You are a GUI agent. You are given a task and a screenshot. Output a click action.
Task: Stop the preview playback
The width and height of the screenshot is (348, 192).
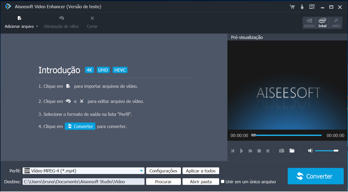point(259,151)
